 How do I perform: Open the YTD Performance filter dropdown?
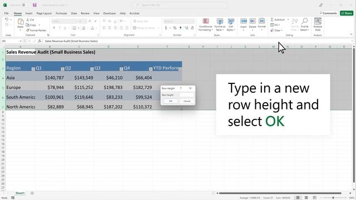180,69
